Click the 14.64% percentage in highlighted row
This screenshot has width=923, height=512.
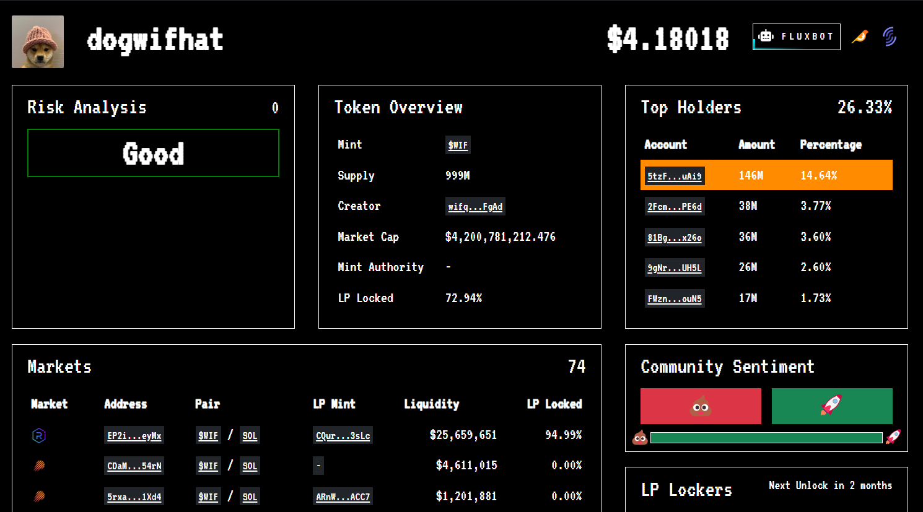coord(818,175)
